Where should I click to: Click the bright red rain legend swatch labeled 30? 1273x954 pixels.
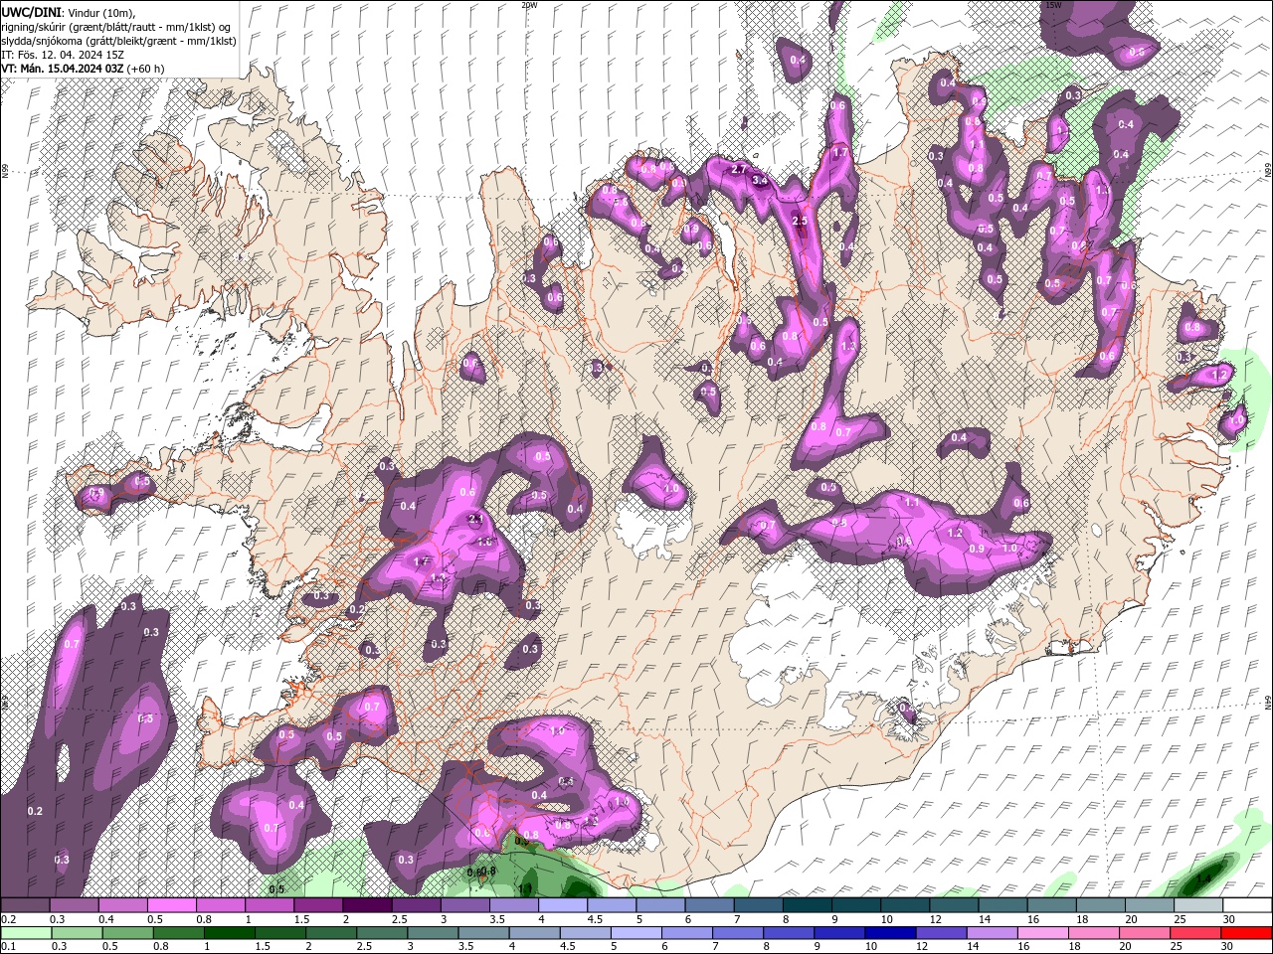point(1247,933)
